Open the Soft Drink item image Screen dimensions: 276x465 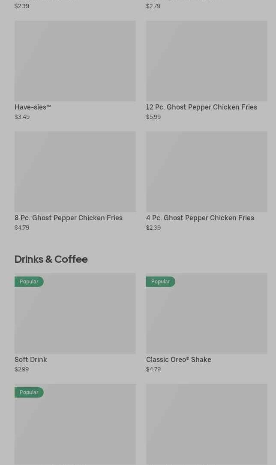(75, 318)
